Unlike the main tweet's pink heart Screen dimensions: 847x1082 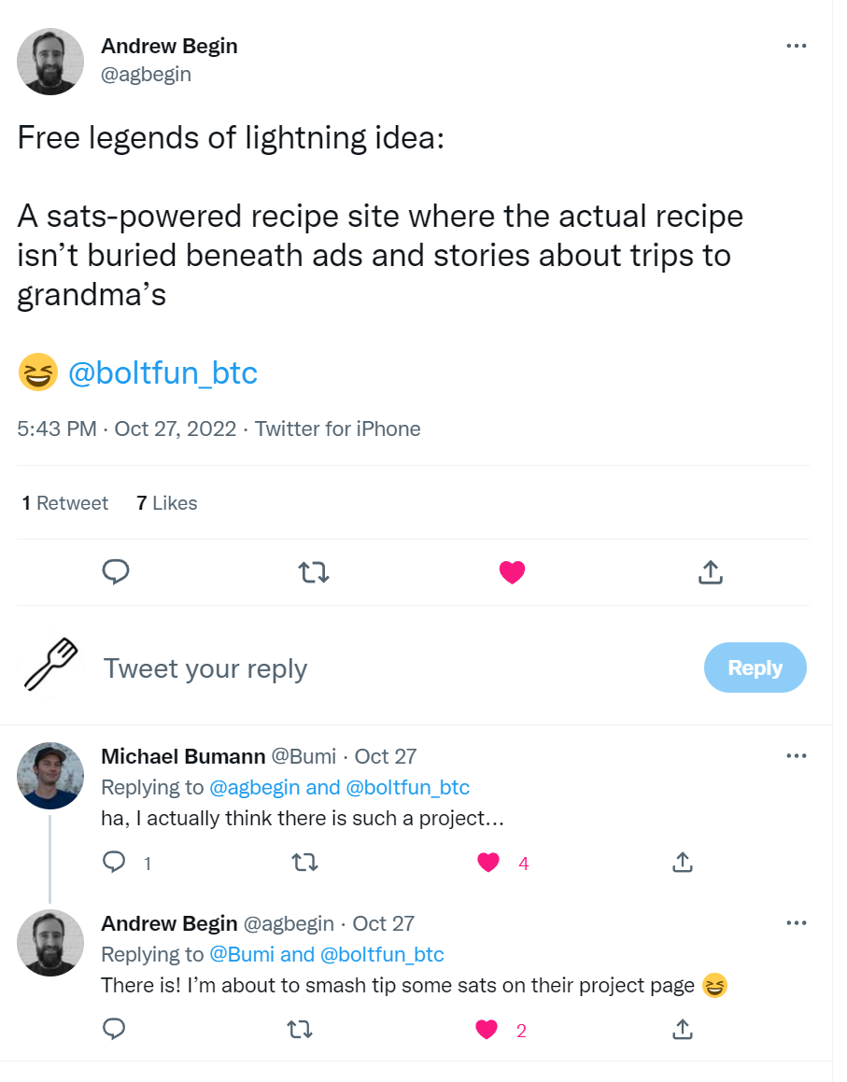512,571
